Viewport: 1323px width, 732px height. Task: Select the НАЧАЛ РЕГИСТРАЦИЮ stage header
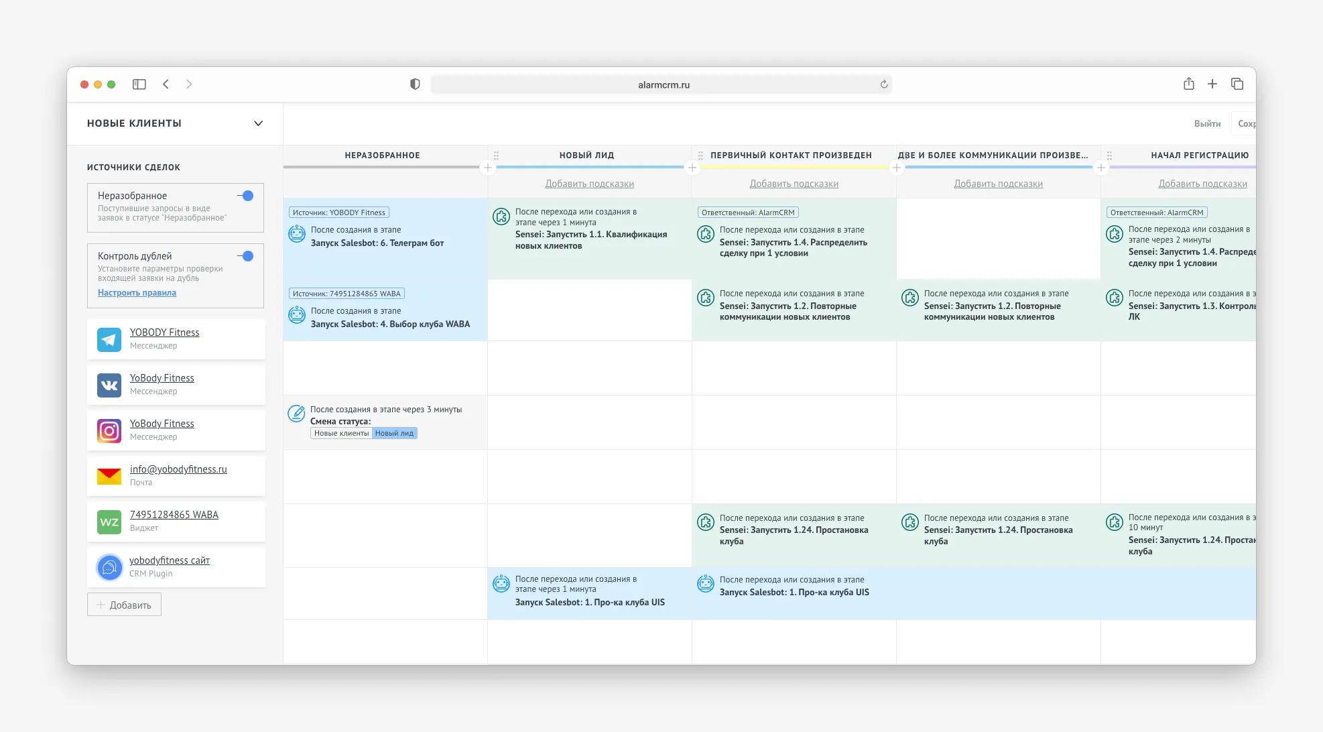coord(1199,156)
